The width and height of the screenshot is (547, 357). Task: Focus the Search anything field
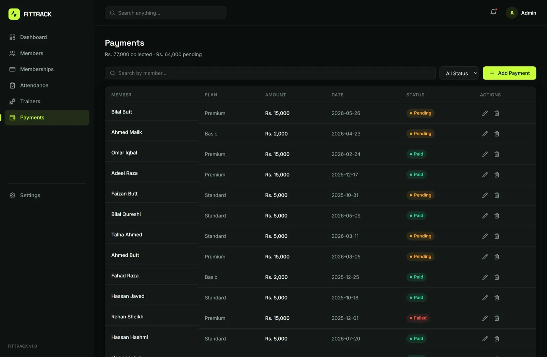165,13
